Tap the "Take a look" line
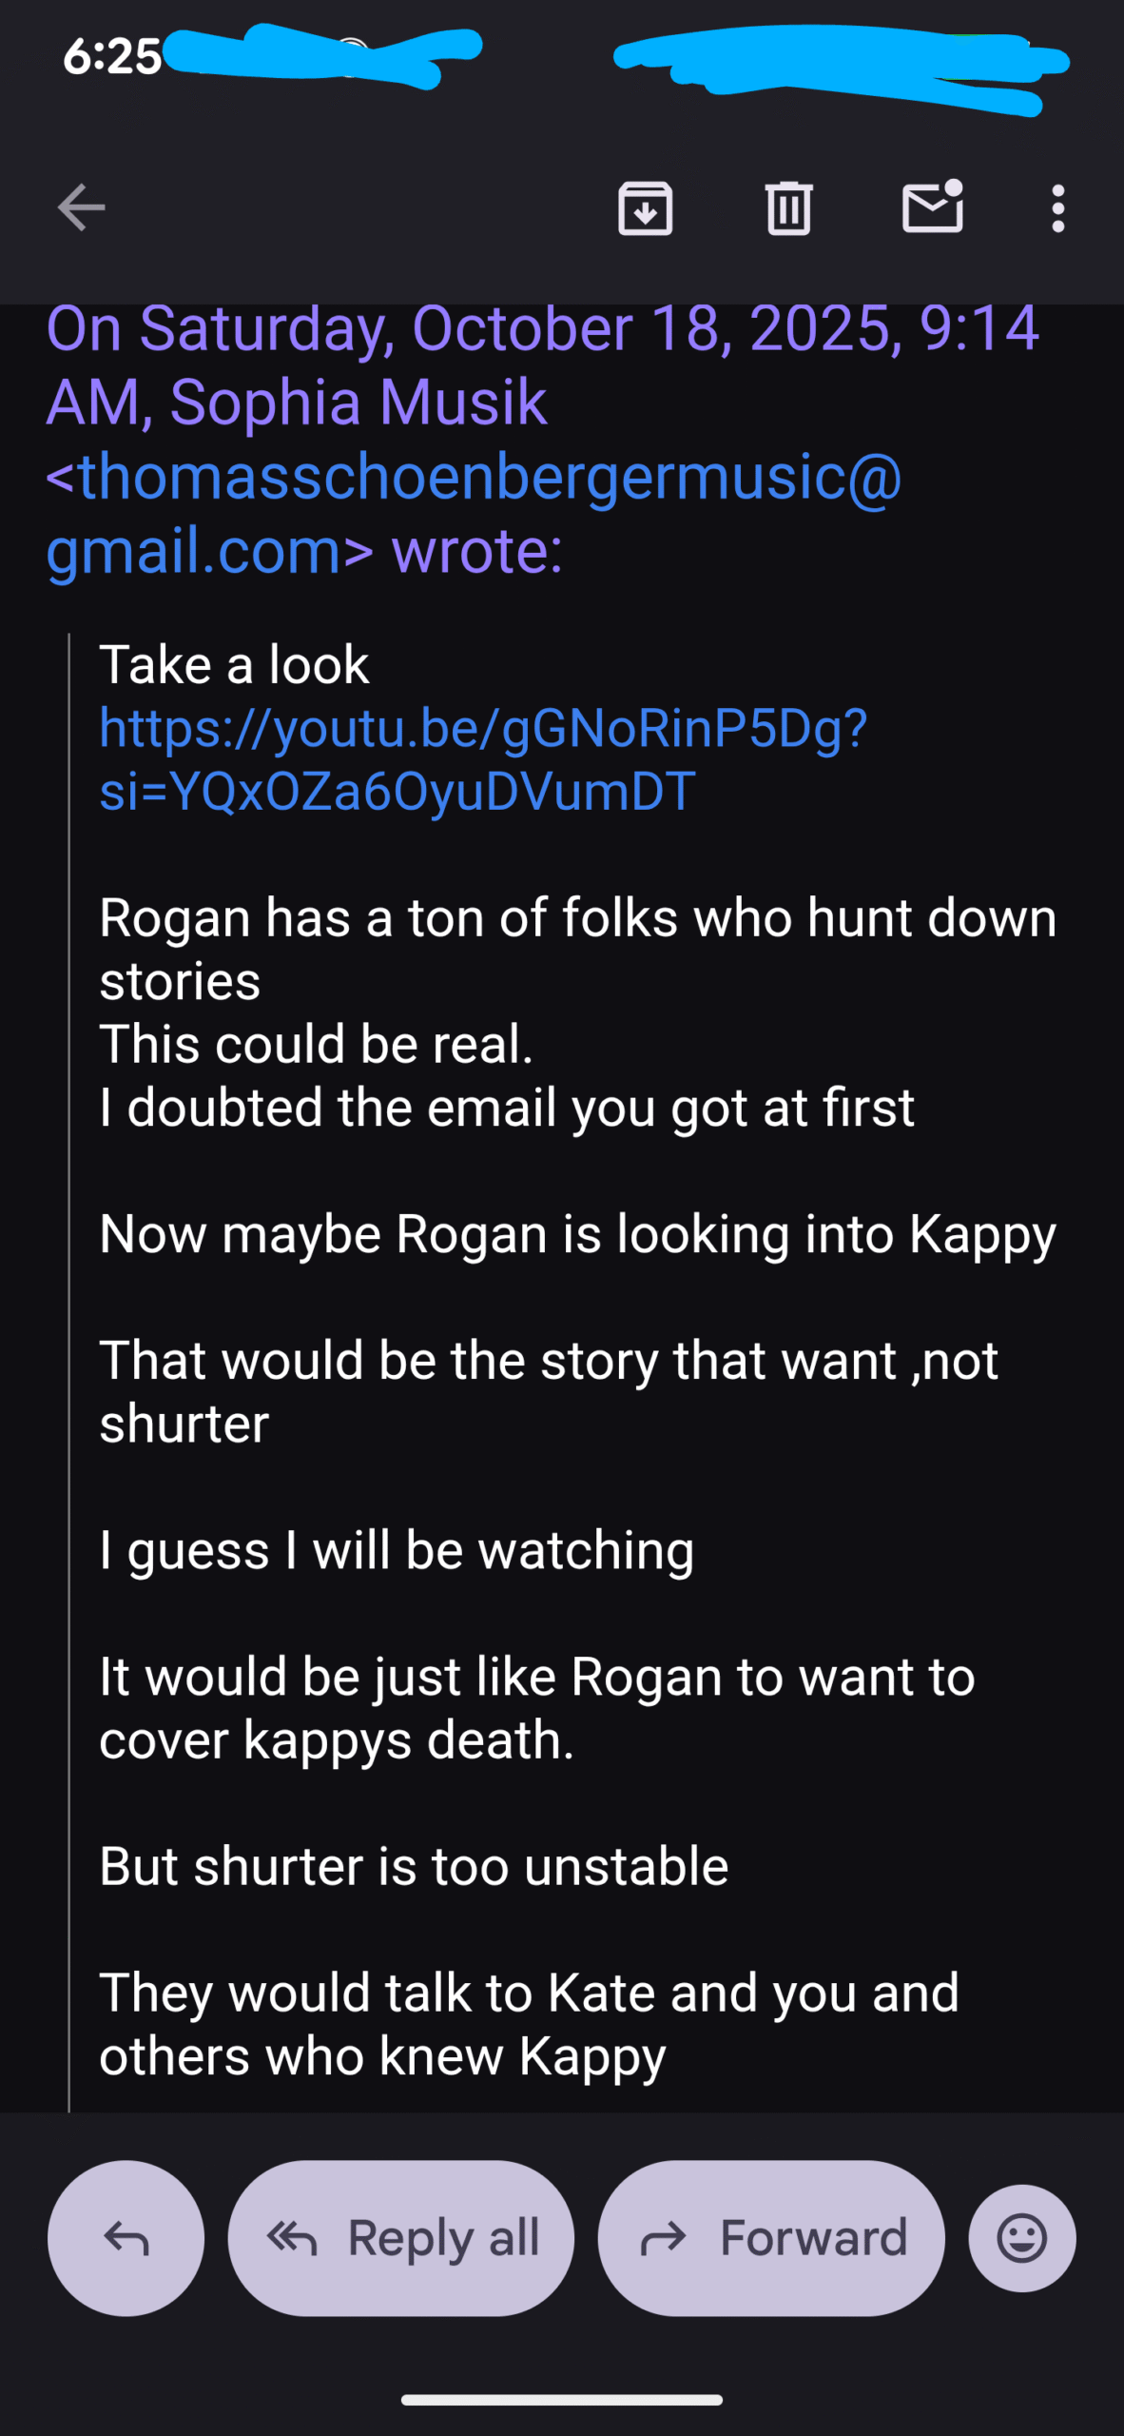The width and height of the screenshot is (1124, 2436). pyautogui.click(x=234, y=664)
